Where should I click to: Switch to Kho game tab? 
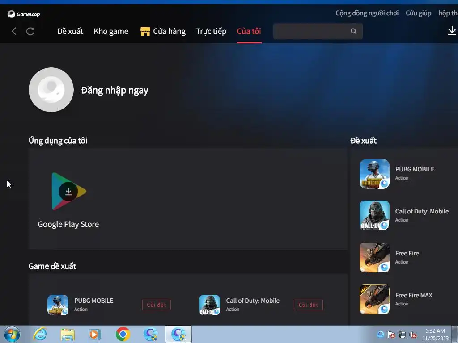tap(111, 31)
